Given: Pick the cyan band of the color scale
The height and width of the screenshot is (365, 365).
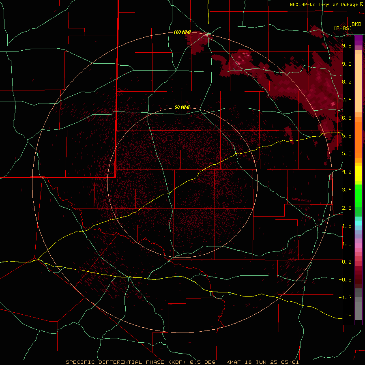Looking at the screenshot, I should (x=358, y=223).
